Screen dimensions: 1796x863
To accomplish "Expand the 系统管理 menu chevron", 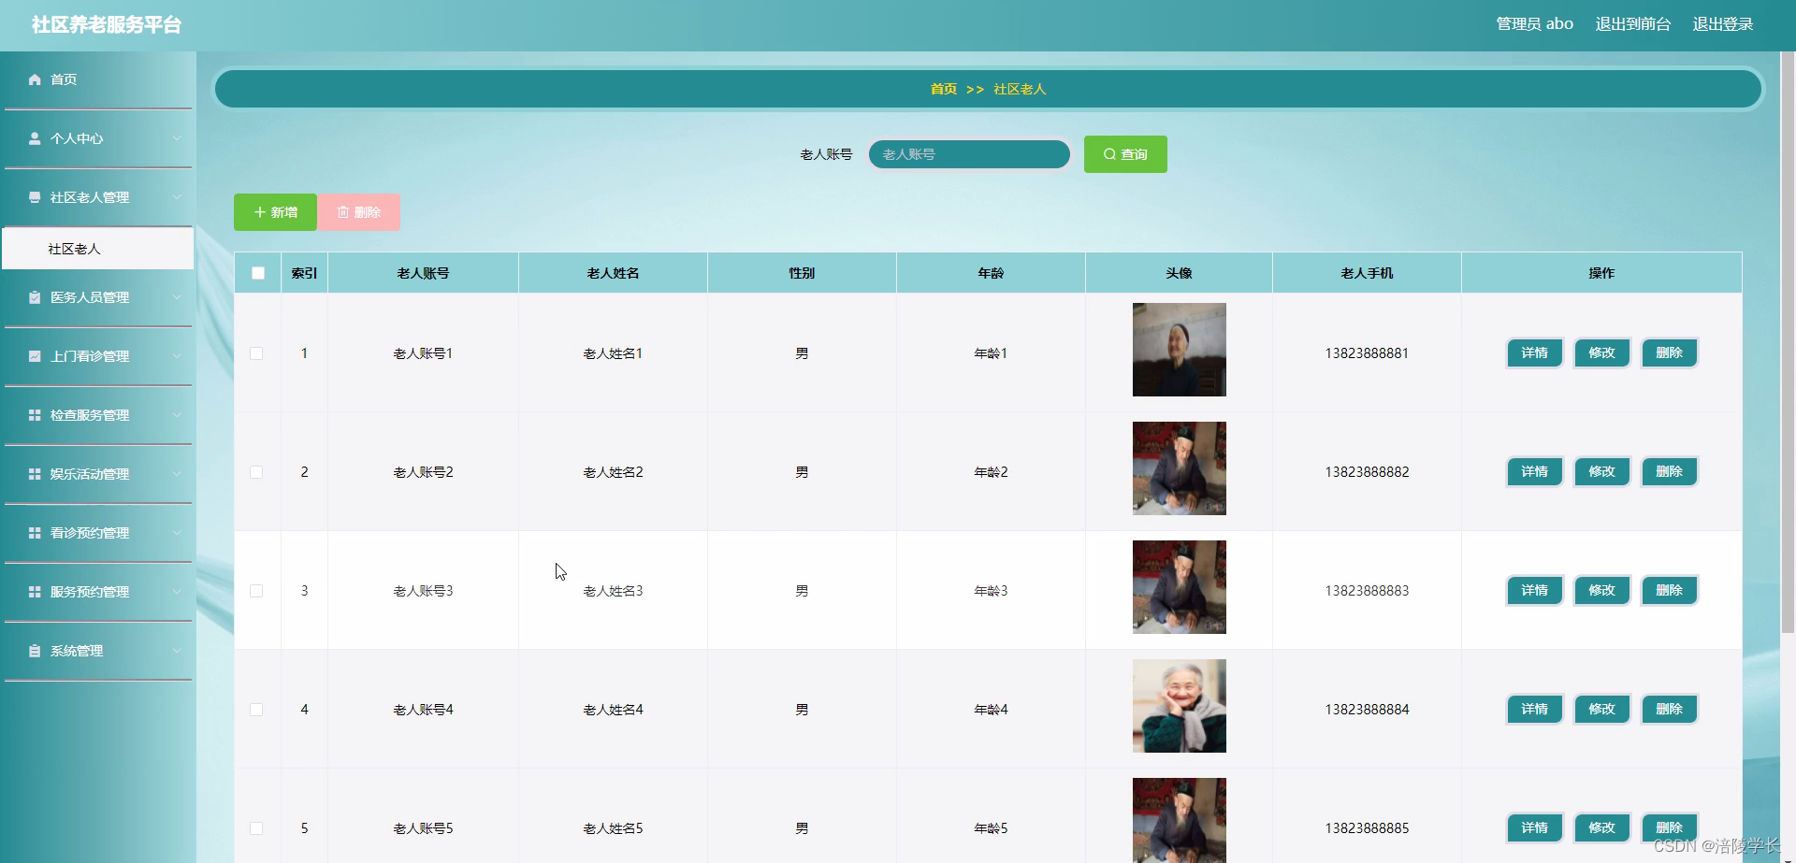I will point(178,651).
